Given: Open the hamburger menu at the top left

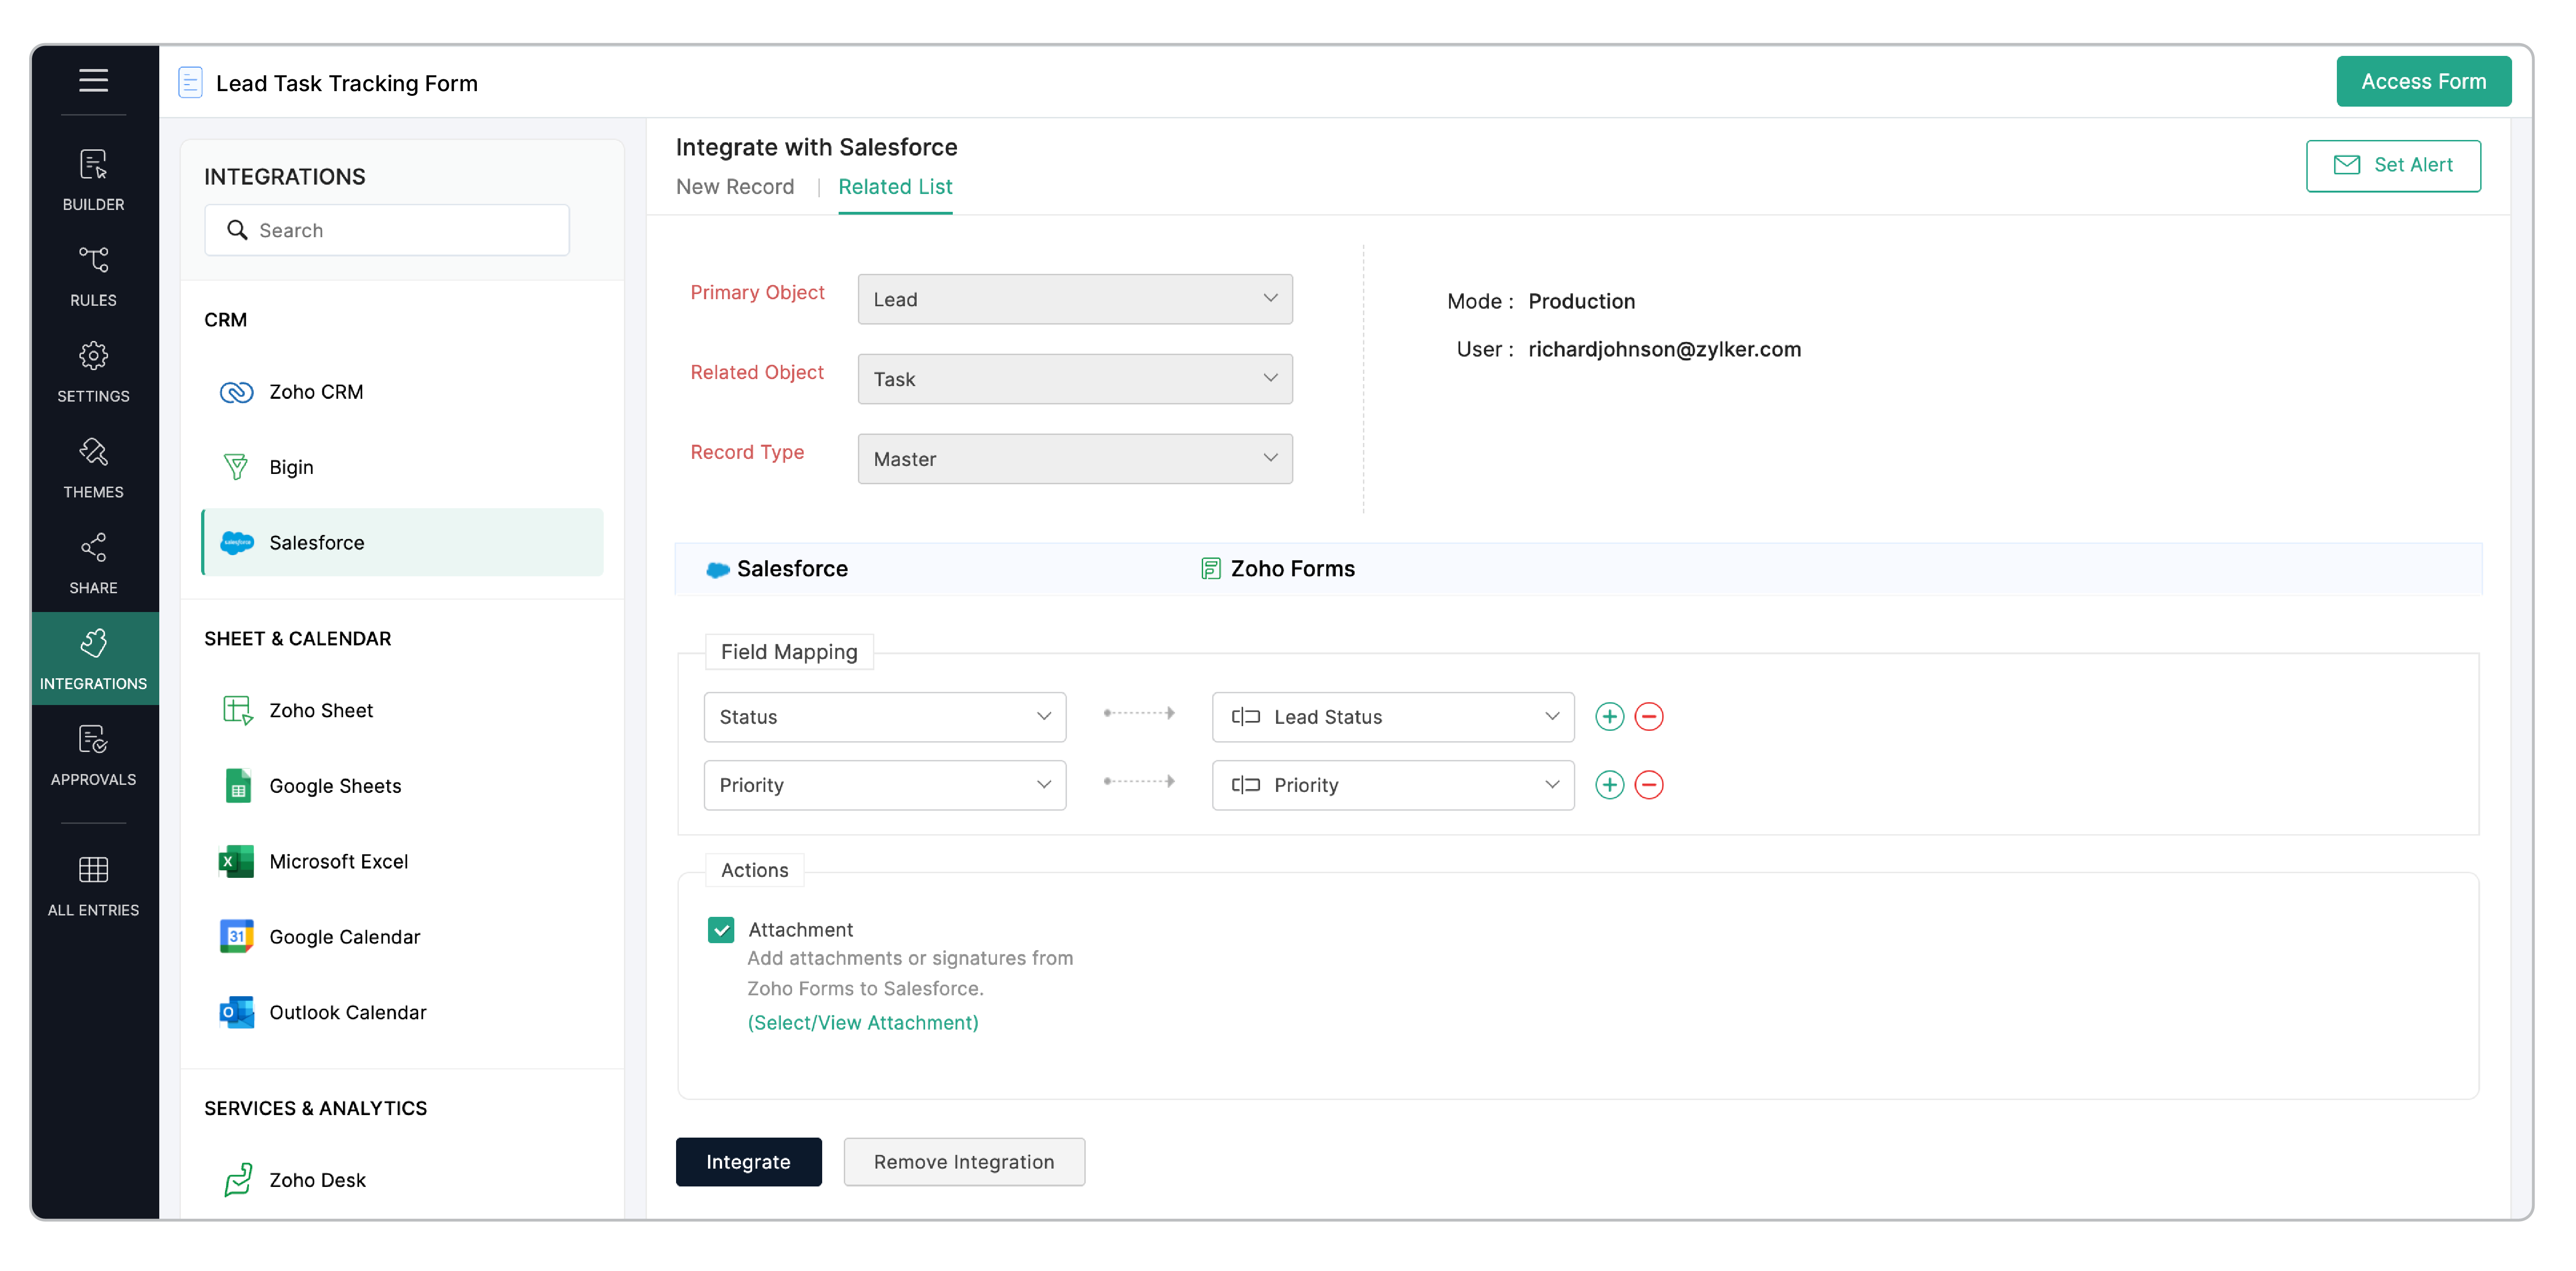Looking at the screenshot, I should [93, 81].
